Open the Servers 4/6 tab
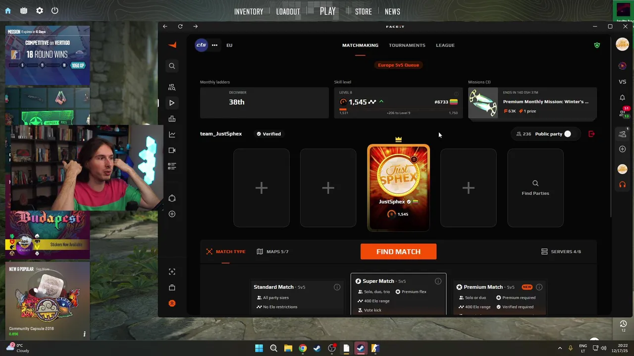 pos(561,252)
